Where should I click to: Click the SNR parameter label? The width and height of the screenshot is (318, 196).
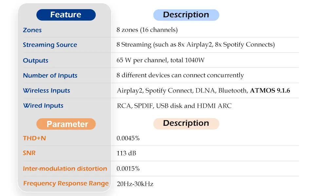point(29,153)
